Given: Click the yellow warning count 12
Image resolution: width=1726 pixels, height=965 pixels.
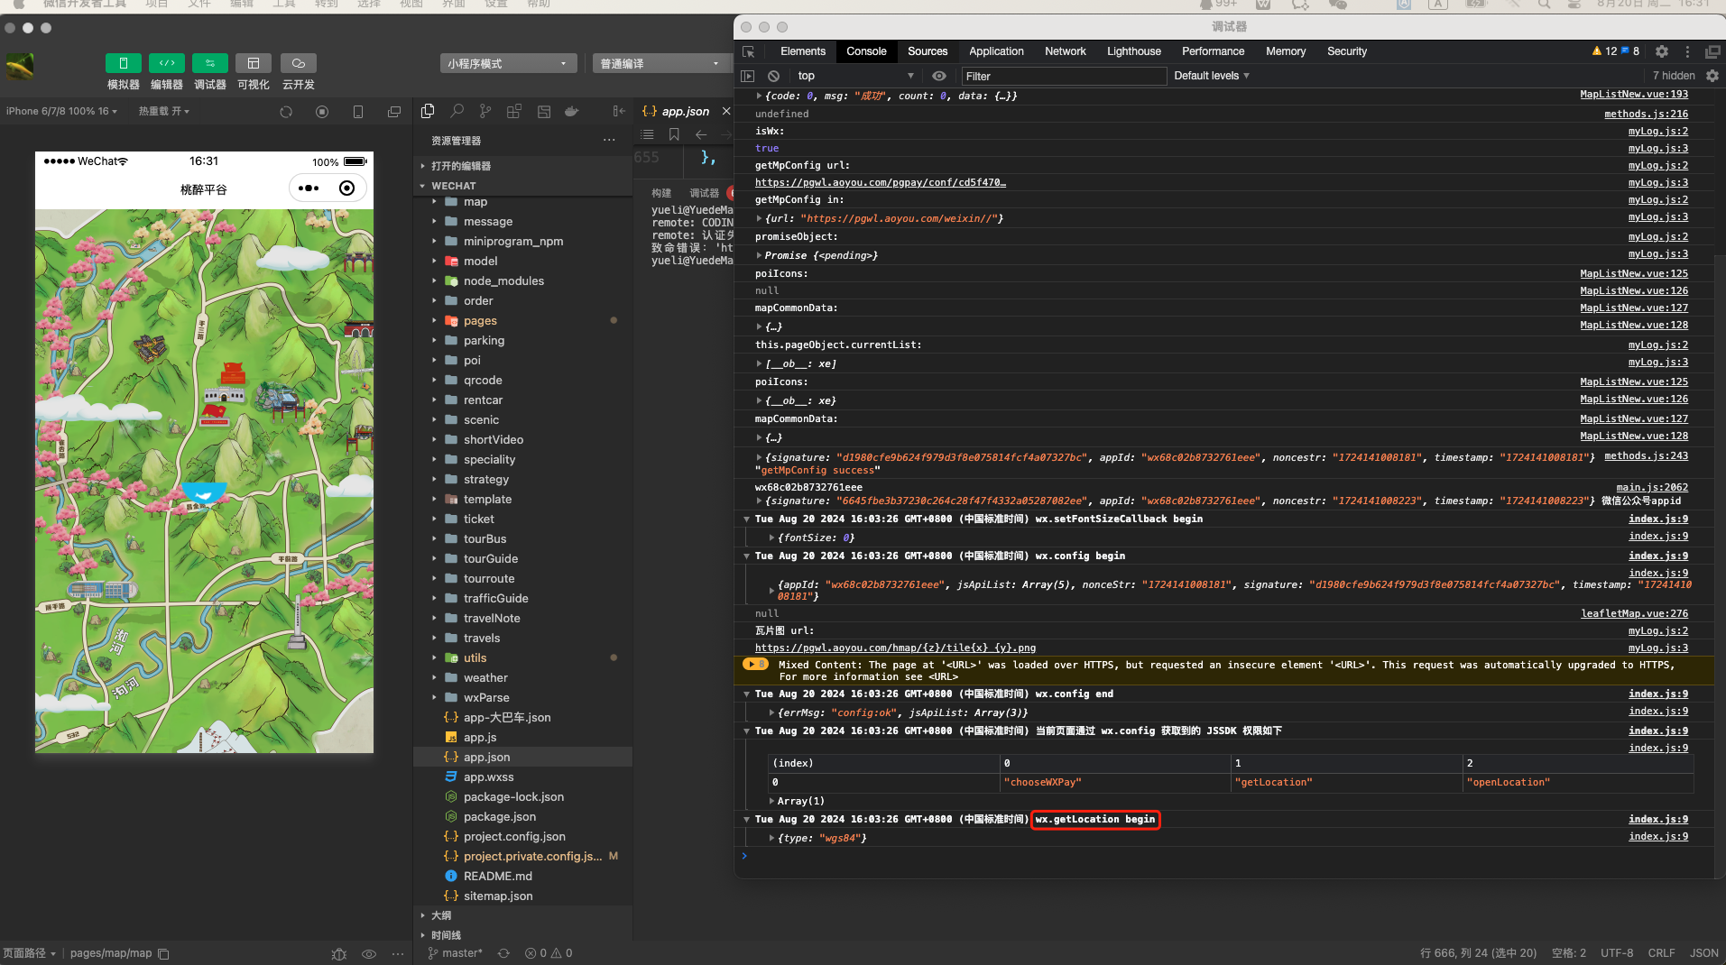Looking at the screenshot, I should pos(1604,51).
